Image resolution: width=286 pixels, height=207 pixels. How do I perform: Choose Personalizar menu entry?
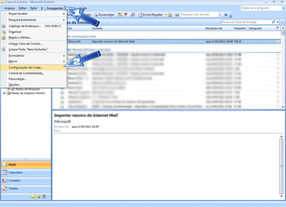coord(34,79)
